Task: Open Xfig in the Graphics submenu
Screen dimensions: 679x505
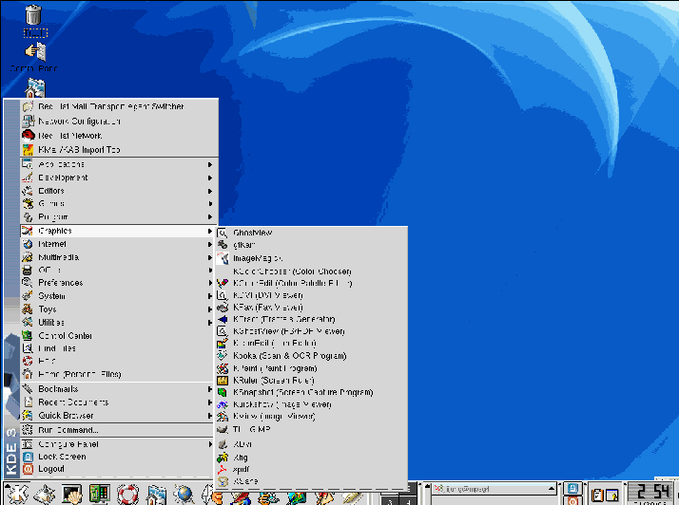Action: [x=311, y=457]
